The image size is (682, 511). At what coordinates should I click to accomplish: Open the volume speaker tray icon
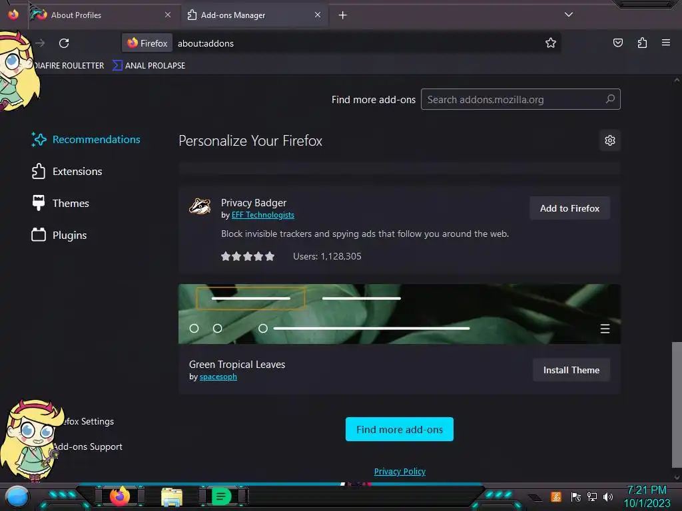point(608,496)
